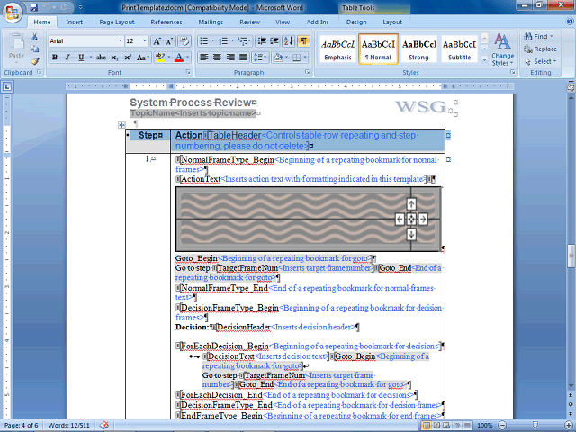Open the Paragraph dialog launcher

coord(308,72)
